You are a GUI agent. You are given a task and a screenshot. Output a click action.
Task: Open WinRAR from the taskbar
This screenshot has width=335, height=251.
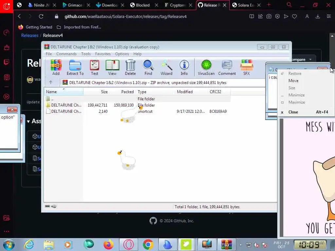(x=226, y=244)
